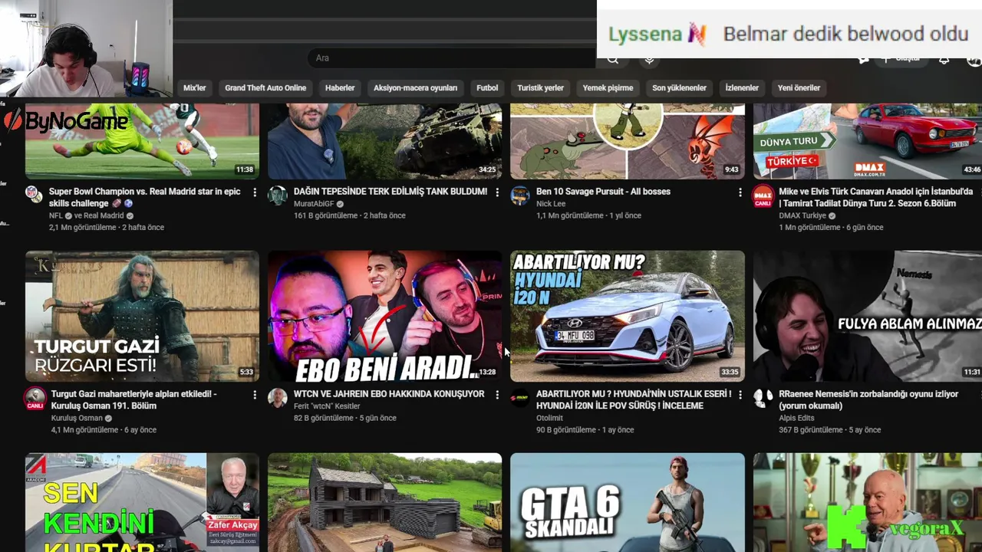This screenshot has height=552, width=982.
Task: Select the Son yüklenenler chip
Action: tap(679, 88)
